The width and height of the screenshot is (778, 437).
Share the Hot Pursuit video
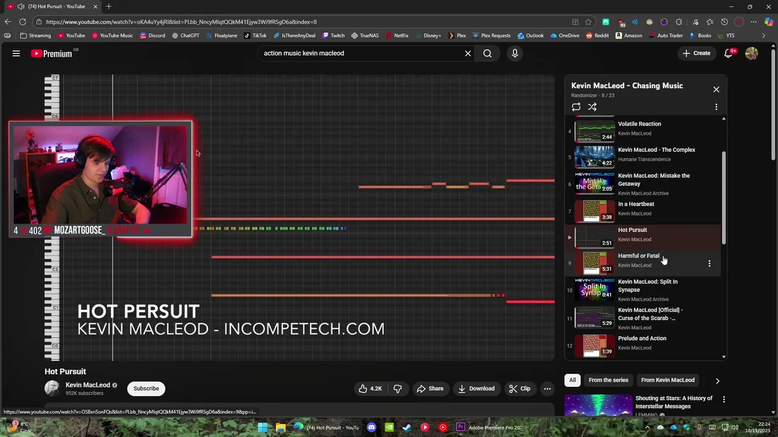coord(429,388)
